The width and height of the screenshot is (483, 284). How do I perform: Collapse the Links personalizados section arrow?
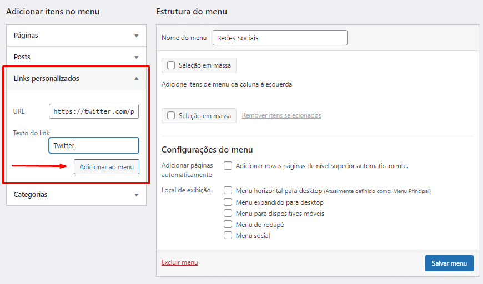click(136, 79)
